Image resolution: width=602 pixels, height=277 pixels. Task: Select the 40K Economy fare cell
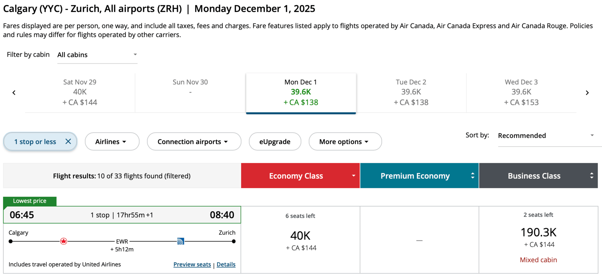click(x=300, y=240)
